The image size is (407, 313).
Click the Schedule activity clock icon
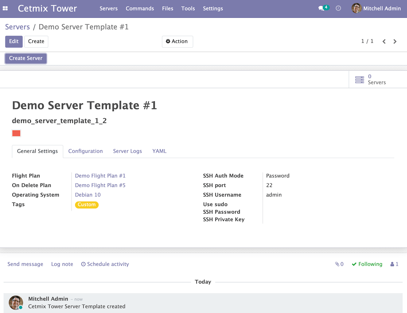coord(83,264)
